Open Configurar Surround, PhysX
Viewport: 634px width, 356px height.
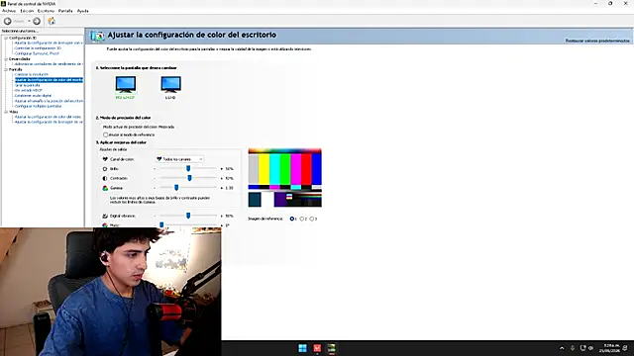(37, 53)
